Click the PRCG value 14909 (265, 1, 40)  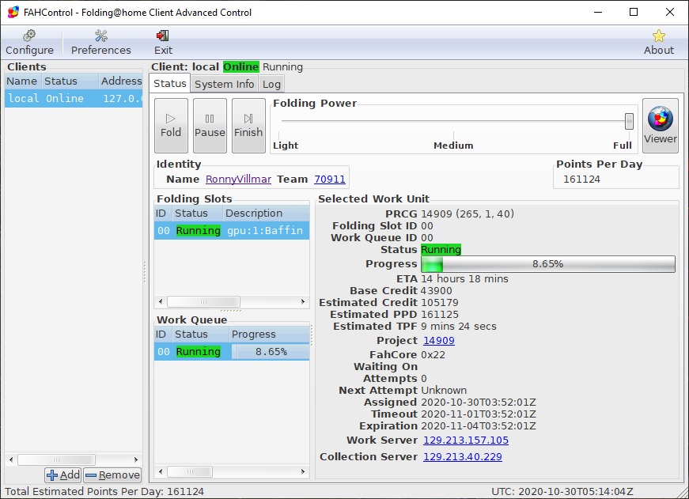coord(467,214)
